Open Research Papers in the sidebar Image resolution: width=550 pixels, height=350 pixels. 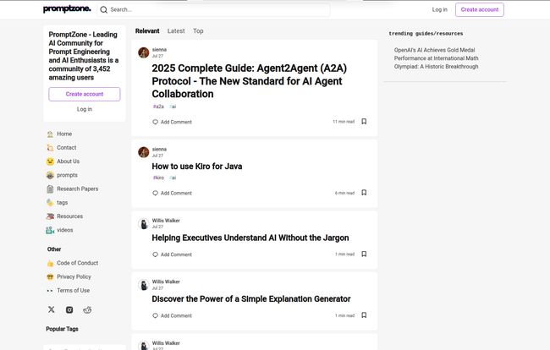77,189
